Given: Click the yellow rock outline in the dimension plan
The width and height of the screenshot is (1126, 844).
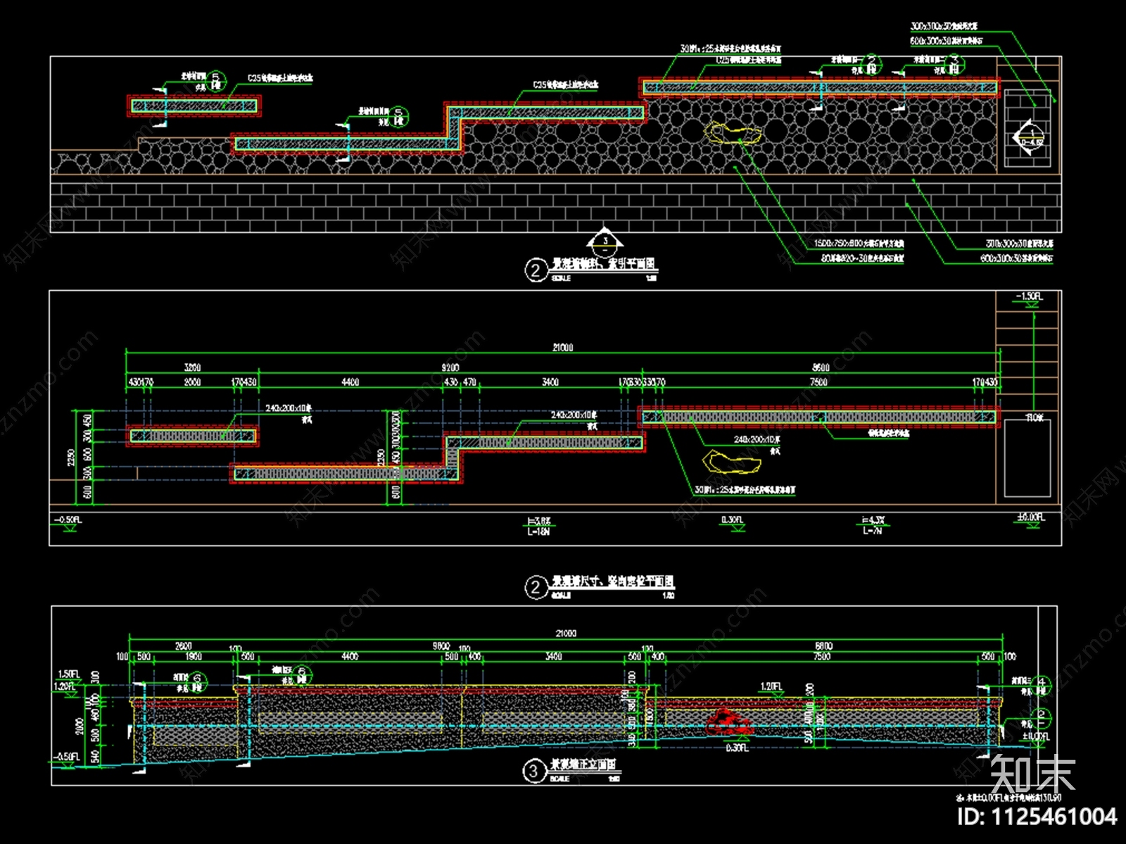Looking at the screenshot, I should (732, 462).
